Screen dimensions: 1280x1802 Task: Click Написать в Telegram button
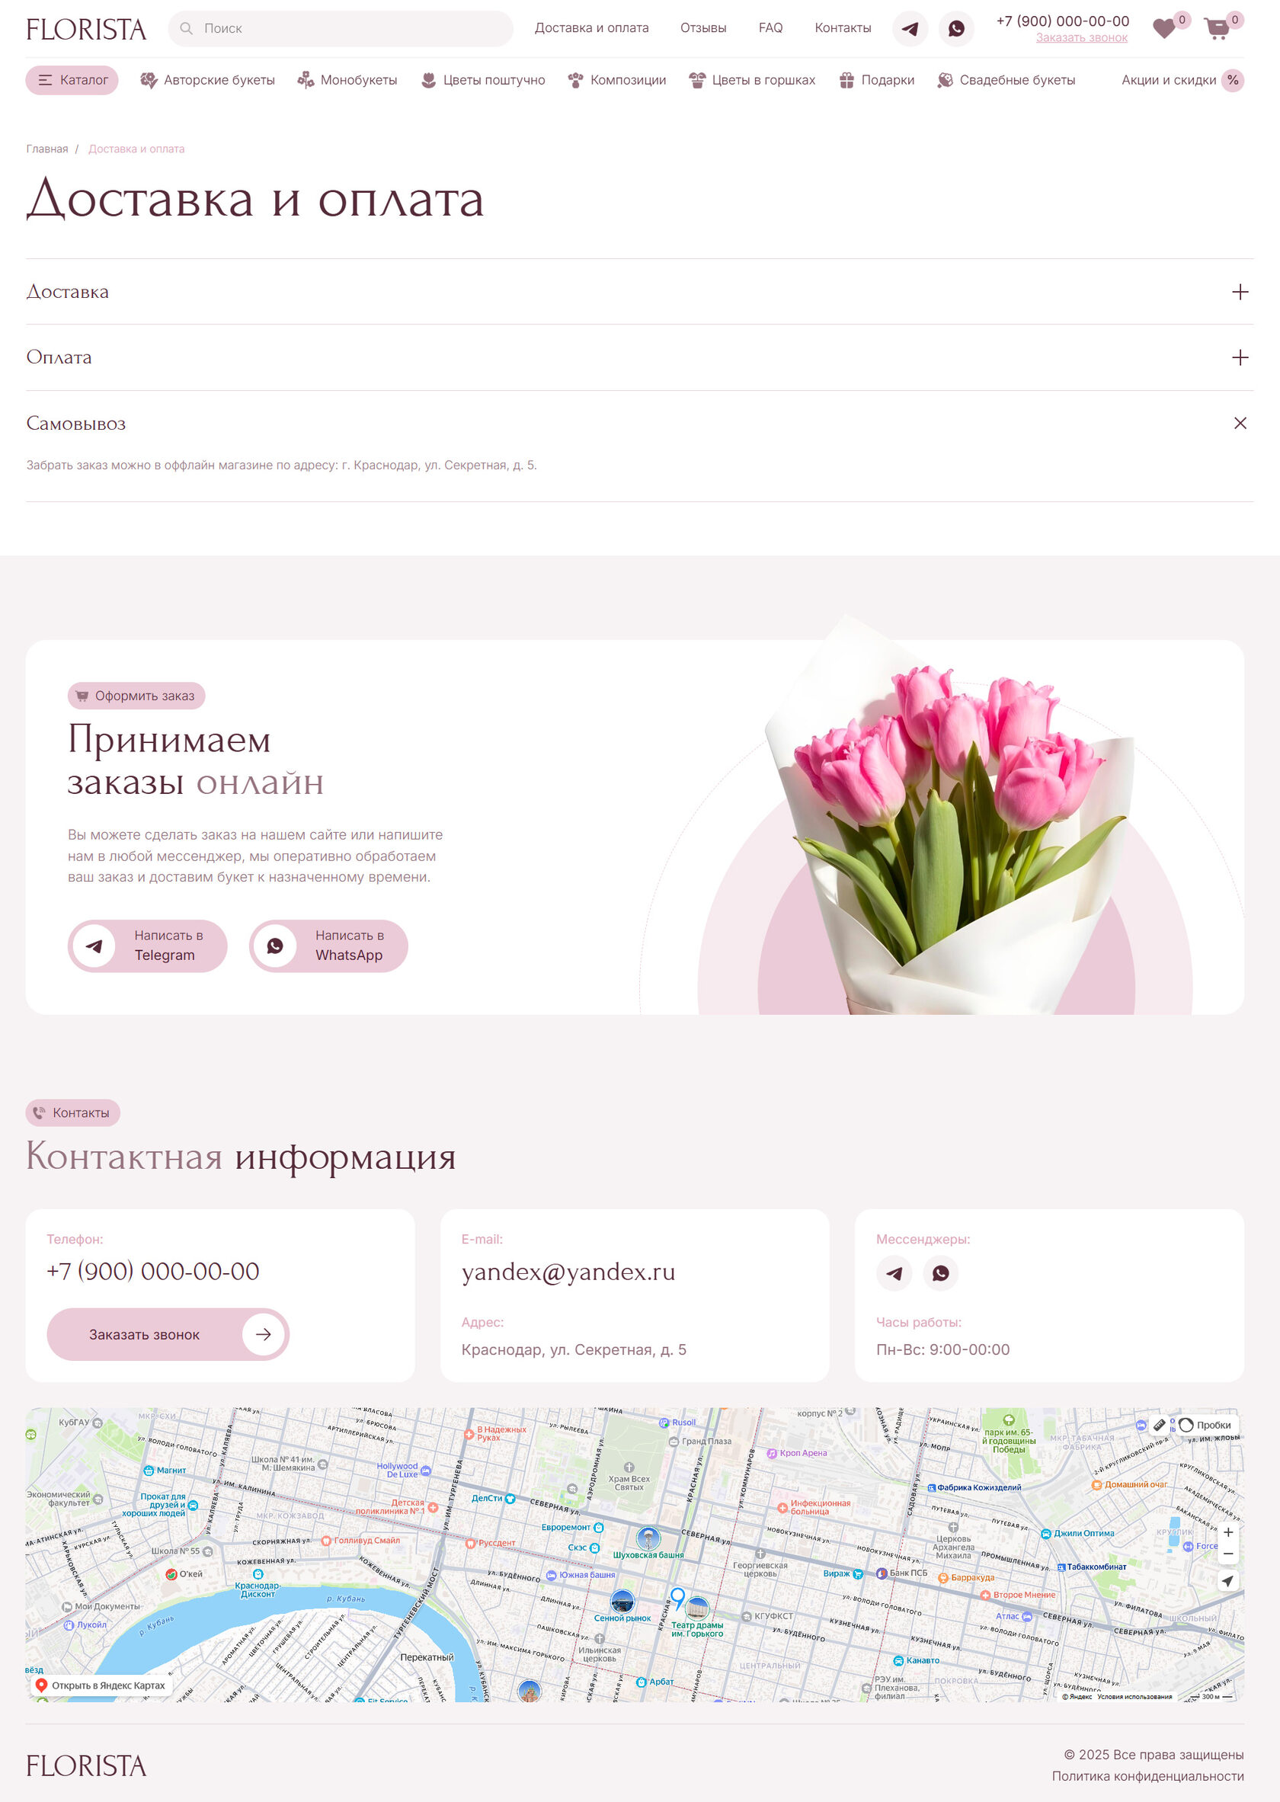pos(147,946)
